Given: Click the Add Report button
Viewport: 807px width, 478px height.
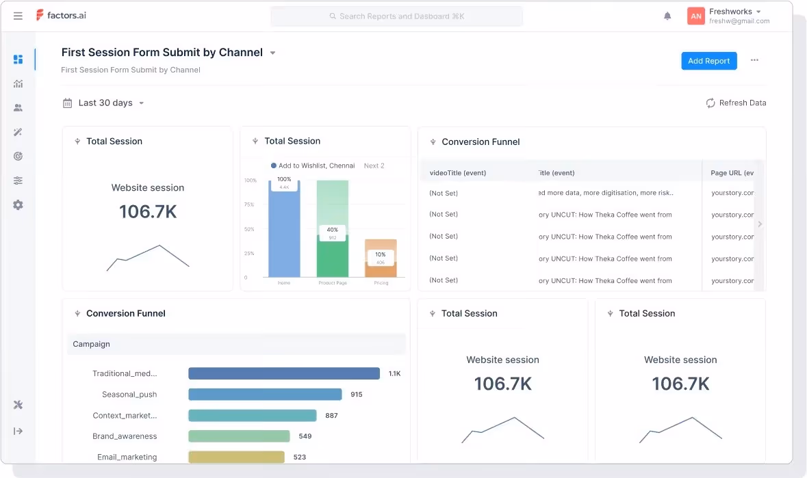Looking at the screenshot, I should 709,61.
